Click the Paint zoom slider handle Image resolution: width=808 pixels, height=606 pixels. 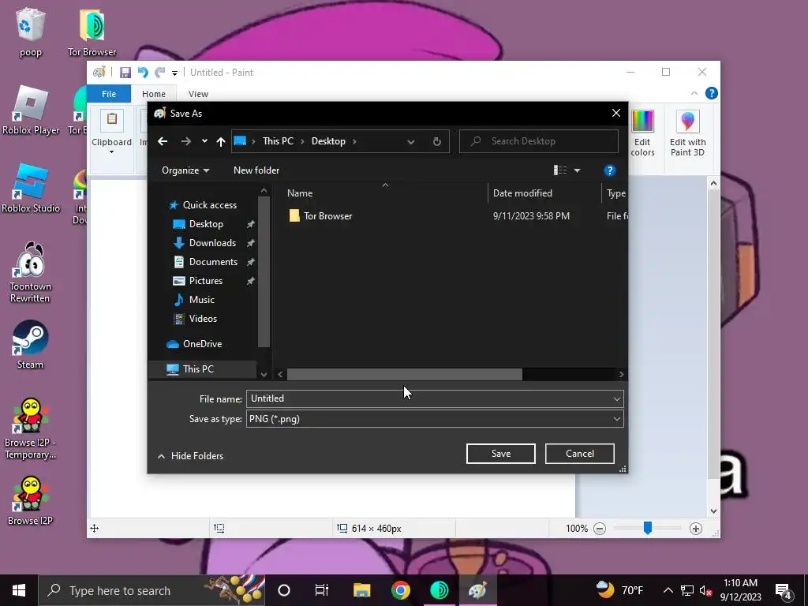pyautogui.click(x=648, y=528)
